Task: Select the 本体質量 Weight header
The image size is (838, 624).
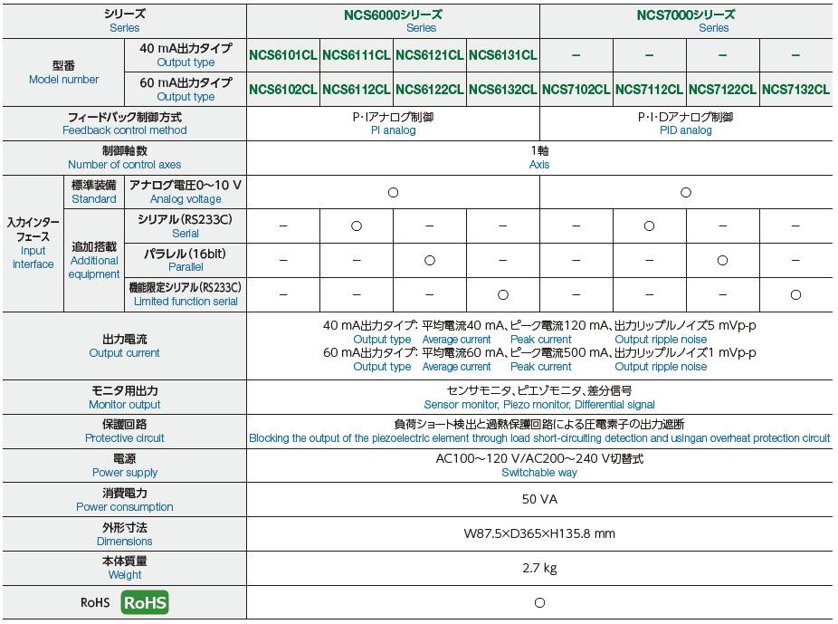Action: point(125,568)
